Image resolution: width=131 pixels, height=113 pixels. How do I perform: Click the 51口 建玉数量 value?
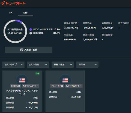[x=79, y=92]
